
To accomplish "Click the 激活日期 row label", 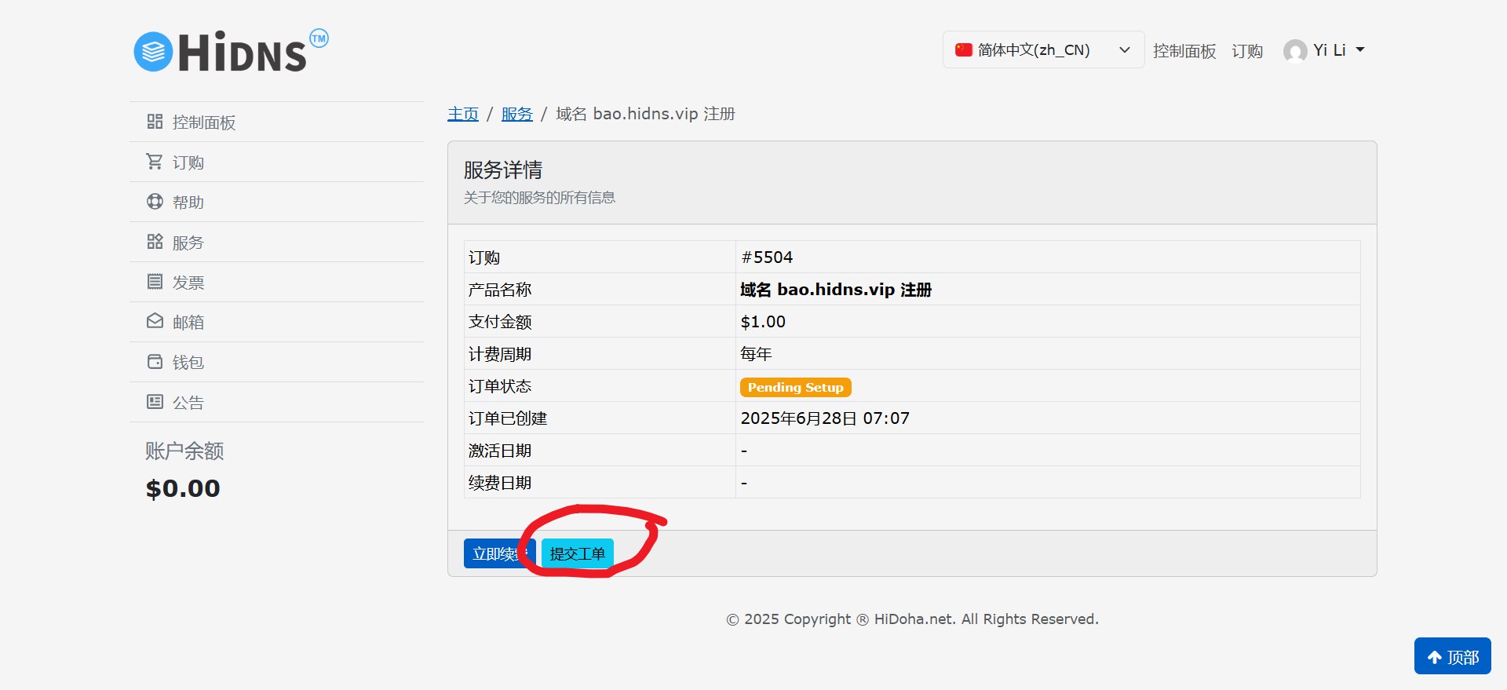I will click(500, 450).
